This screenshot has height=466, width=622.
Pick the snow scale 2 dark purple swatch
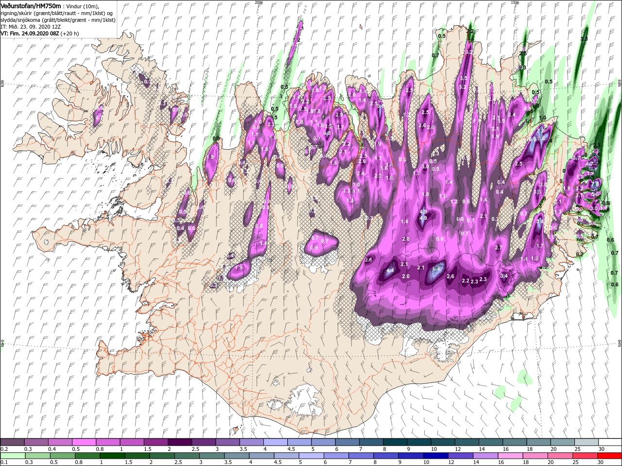point(179,442)
